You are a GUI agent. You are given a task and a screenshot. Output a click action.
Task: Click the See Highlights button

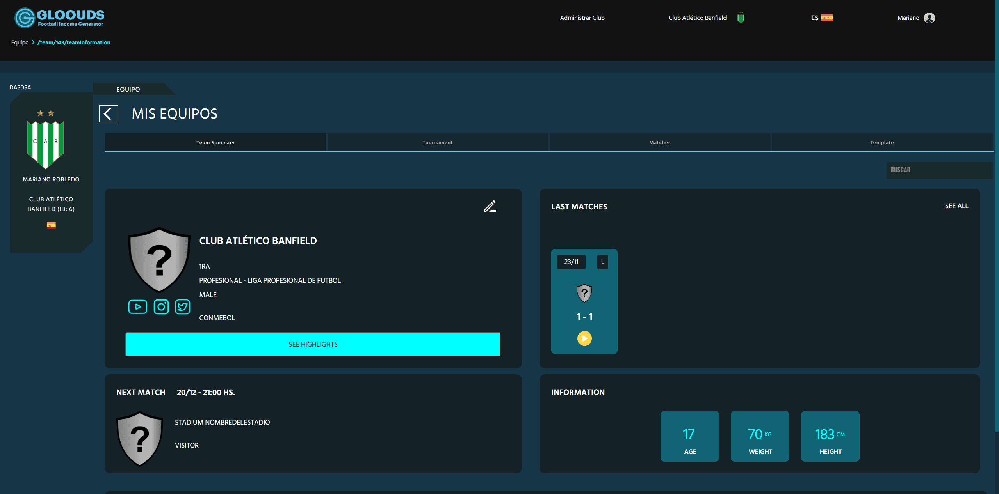pos(313,344)
